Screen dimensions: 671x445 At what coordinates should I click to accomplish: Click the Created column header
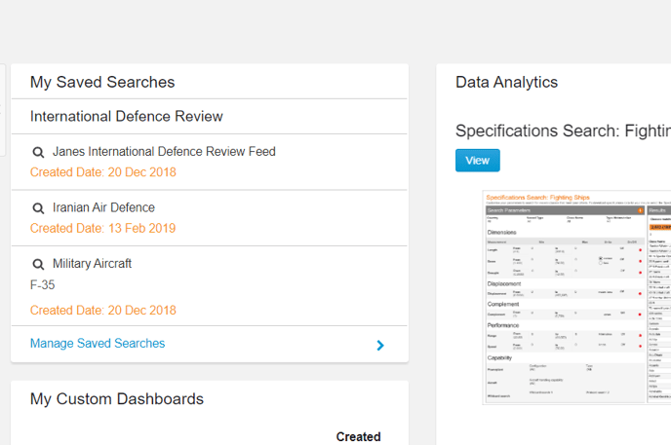(358, 437)
